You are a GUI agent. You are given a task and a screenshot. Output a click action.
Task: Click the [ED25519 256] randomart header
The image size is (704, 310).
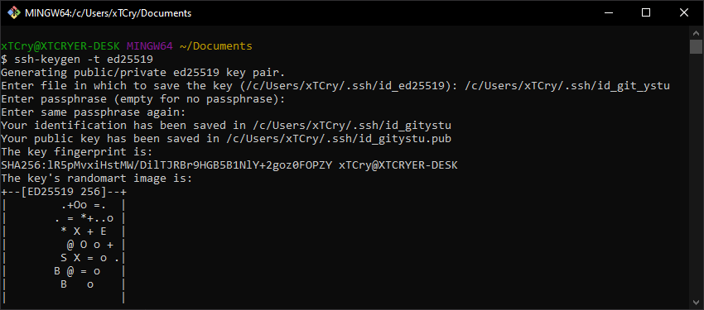[64, 192]
